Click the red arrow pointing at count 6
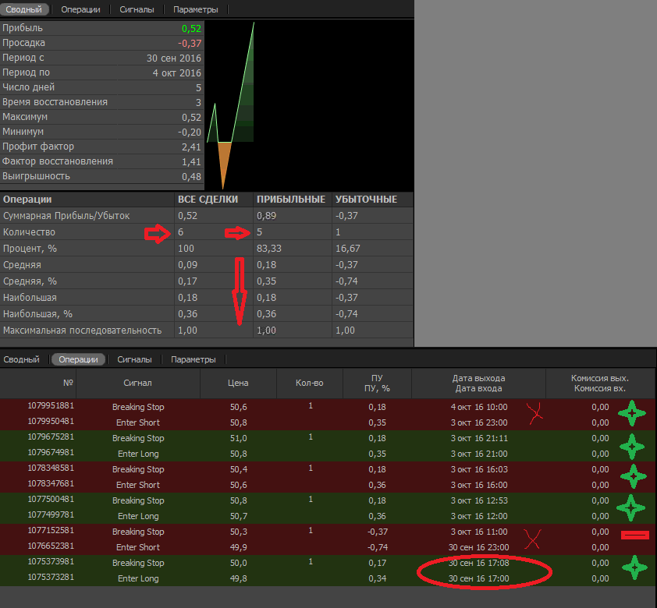The width and height of the screenshot is (657, 608). [x=160, y=233]
